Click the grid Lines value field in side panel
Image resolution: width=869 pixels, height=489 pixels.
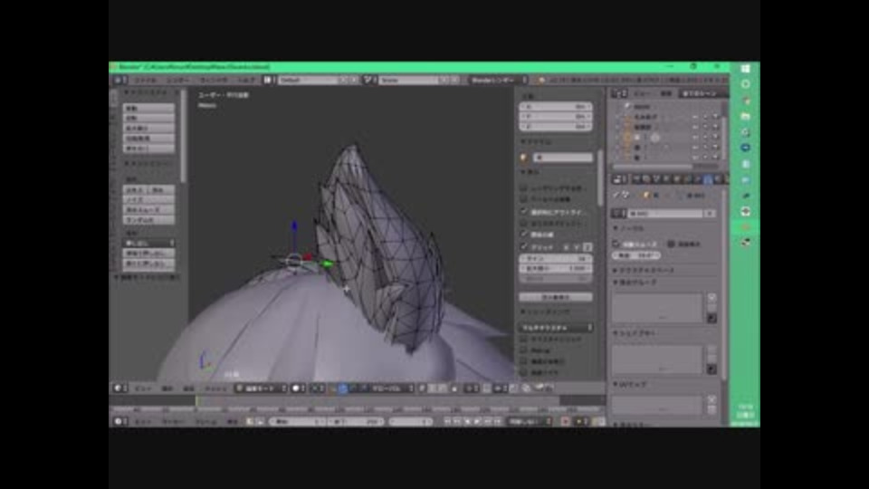tap(556, 258)
